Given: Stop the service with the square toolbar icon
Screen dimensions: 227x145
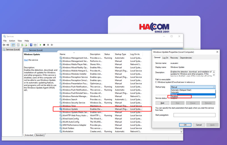Looking at the screenshot, I should [44, 45].
